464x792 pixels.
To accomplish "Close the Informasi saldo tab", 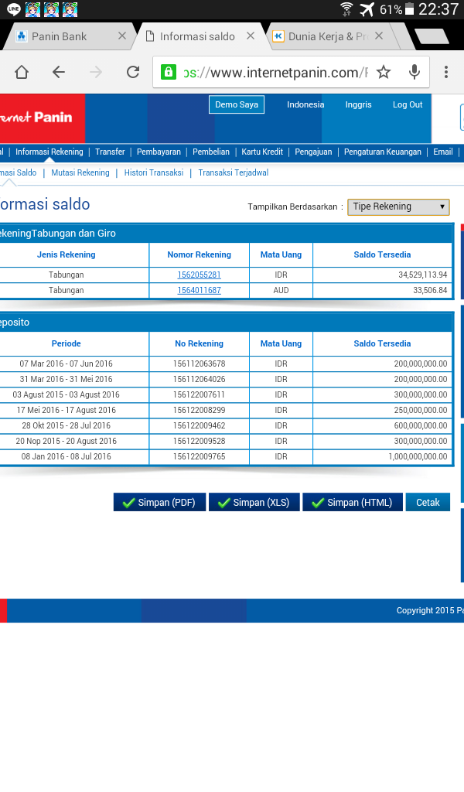I will 251,36.
